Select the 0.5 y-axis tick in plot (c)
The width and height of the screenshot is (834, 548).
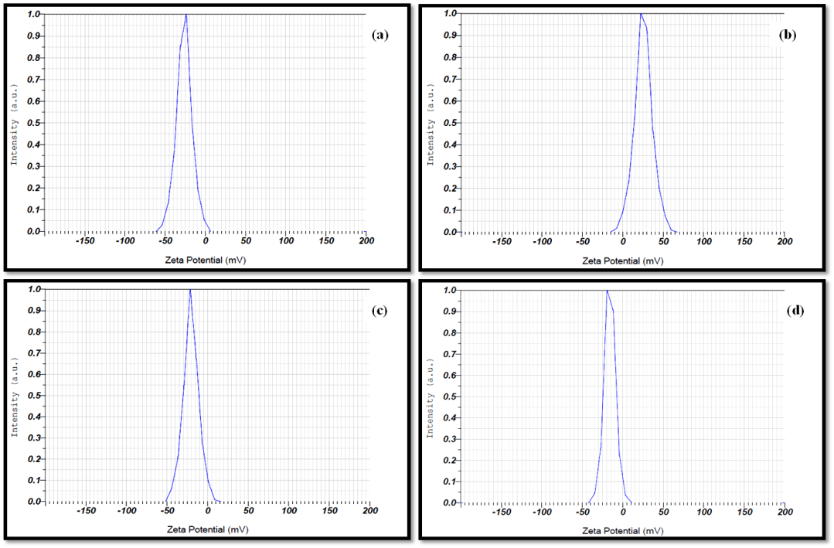pyautogui.click(x=33, y=395)
